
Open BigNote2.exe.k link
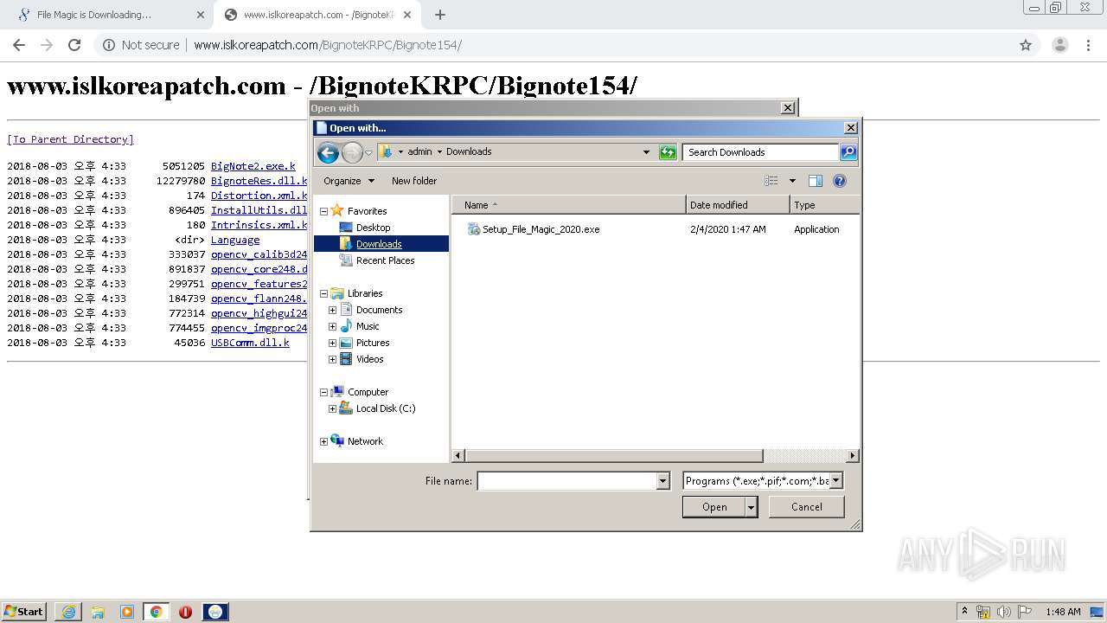253,166
